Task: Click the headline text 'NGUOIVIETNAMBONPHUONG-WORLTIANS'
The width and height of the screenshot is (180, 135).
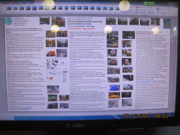Action: point(85,22)
